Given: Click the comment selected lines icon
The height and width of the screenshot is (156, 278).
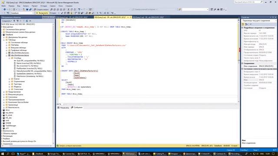Looking at the screenshot, I should coord(97,13).
